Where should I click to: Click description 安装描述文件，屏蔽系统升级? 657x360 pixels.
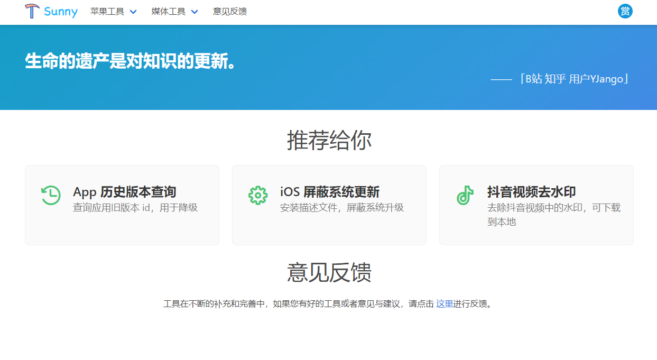tap(342, 208)
